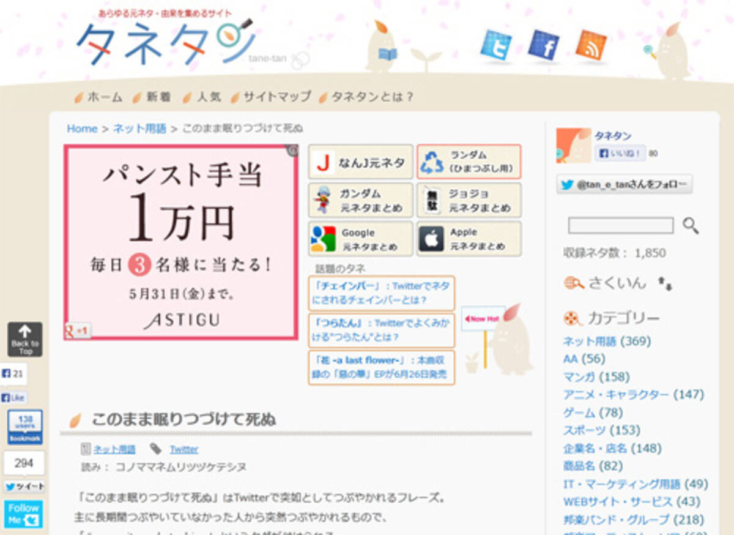Click タネタン name link in sidebar
The height and width of the screenshot is (535, 734).
613,136
